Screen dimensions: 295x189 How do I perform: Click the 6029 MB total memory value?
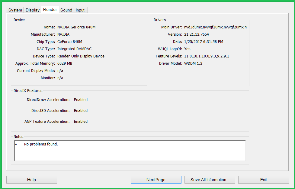pos(65,64)
